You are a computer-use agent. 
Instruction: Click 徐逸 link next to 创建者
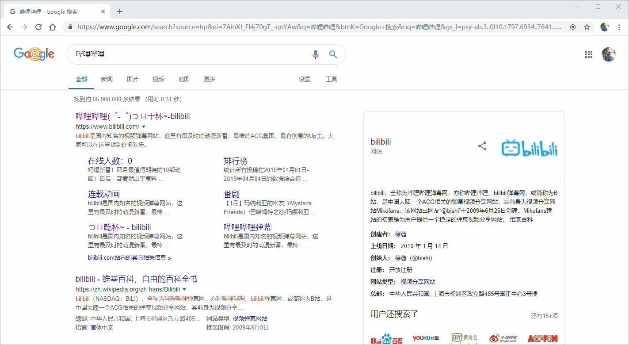coord(401,234)
